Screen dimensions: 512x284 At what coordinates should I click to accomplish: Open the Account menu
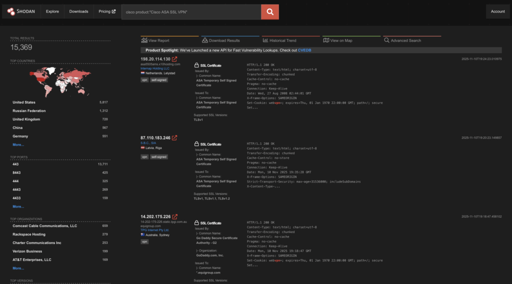[497, 11]
